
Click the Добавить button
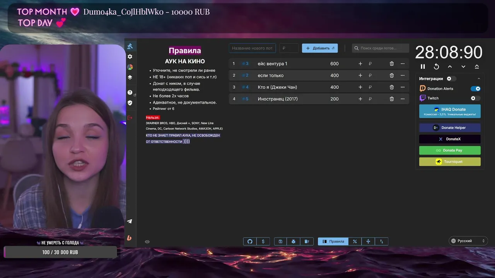pyautogui.click(x=320, y=48)
